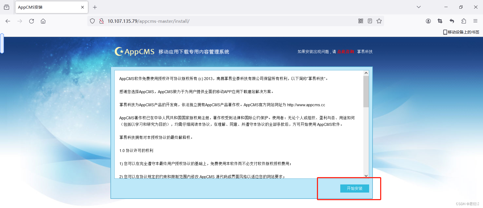Click the 1.0 协议许可的权利 heading text
Screen dimensions: 483x208
[136, 150]
